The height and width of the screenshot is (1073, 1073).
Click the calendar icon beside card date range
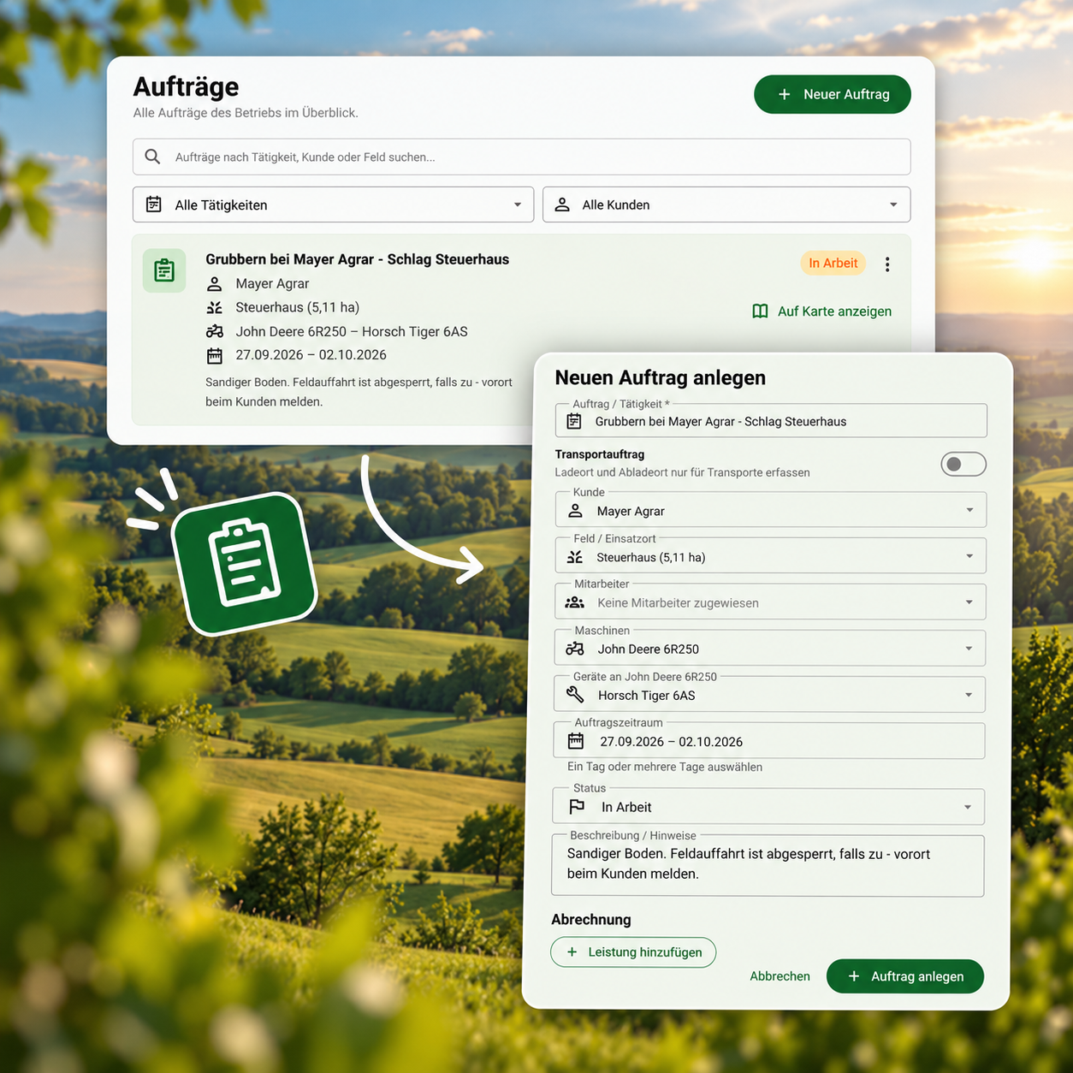coord(215,355)
